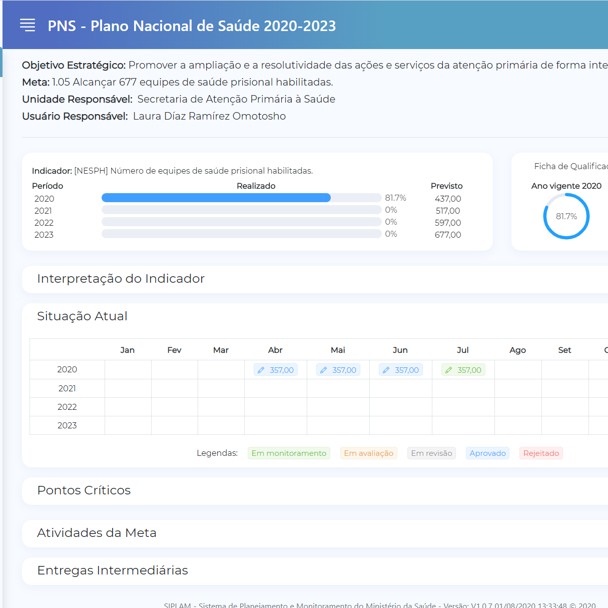Expand the Entregas Intermediárias panel
Image resolution: width=608 pixels, height=608 pixels.
point(113,570)
